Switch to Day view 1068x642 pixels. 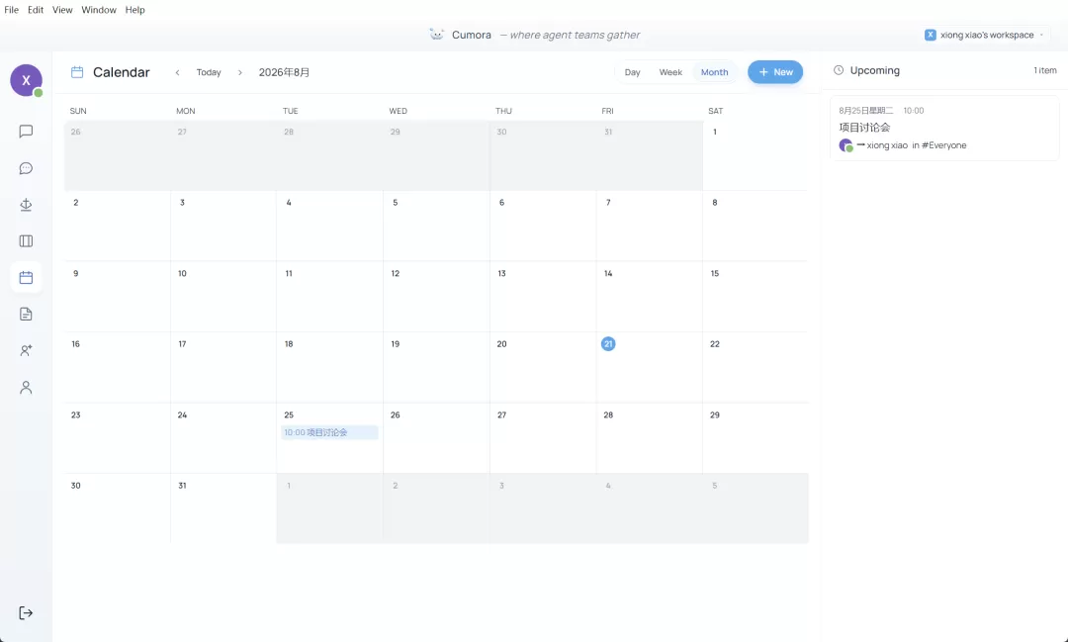coord(632,72)
